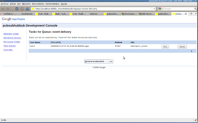Screen dimensions: 198x123
Task: Reload the page with the refresh icon
Action: (x=17, y=9)
